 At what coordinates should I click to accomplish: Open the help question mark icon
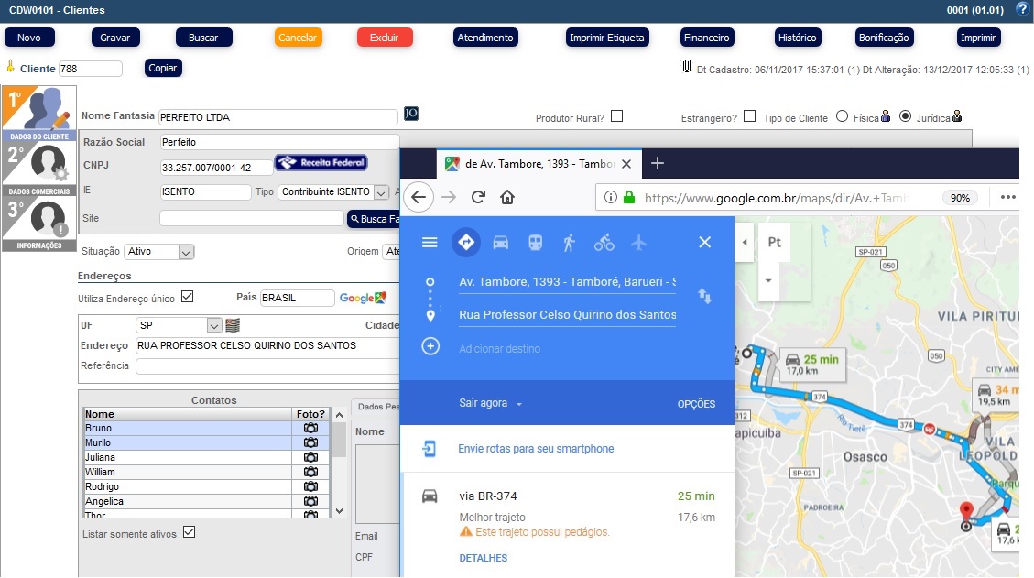(1023, 10)
